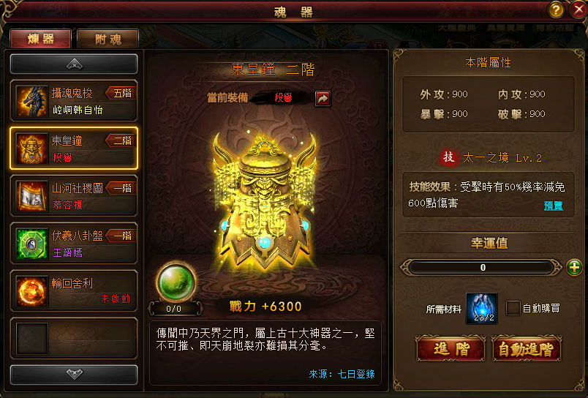Image resolution: width=588 pixels, height=398 pixels.
Task: Enable the 自動購買 checkbox
Action: pyautogui.click(x=513, y=308)
